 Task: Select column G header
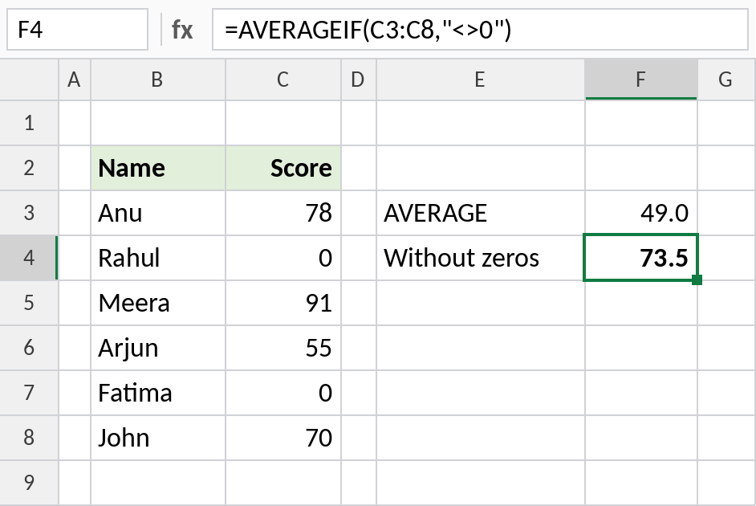726,80
